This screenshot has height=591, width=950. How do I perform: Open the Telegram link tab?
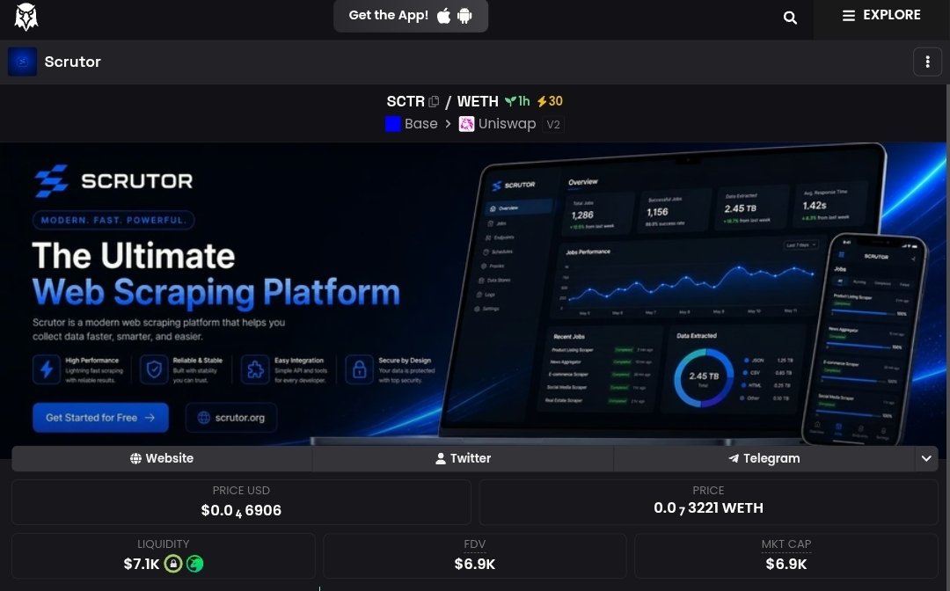(x=764, y=458)
